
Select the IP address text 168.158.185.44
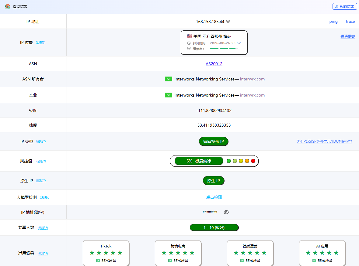(x=210, y=22)
